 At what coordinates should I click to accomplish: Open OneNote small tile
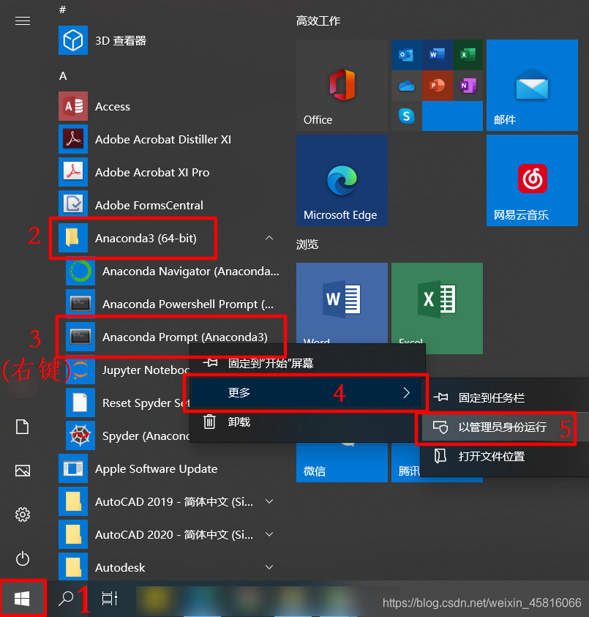[468, 86]
